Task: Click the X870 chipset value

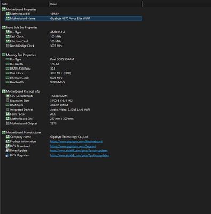Action: pyautogui.click(x=53, y=123)
